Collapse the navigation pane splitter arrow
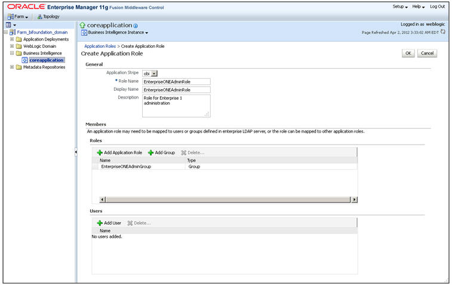 76,152
